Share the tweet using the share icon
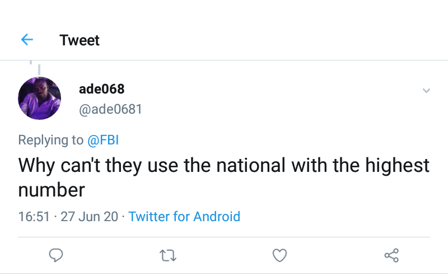 (391, 256)
